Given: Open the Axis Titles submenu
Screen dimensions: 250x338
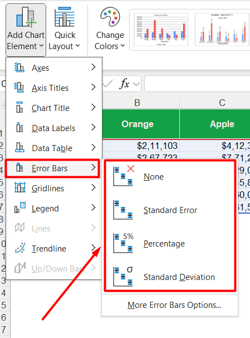Looking at the screenshot, I should click(x=54, y=88).
